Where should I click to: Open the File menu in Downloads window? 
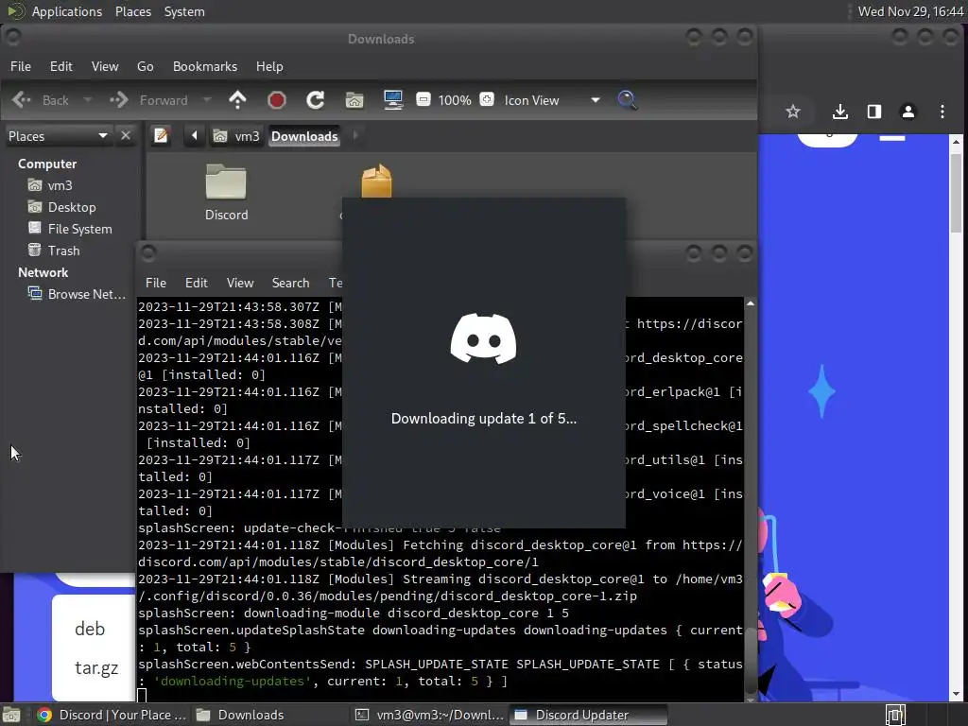coord(21,66)
